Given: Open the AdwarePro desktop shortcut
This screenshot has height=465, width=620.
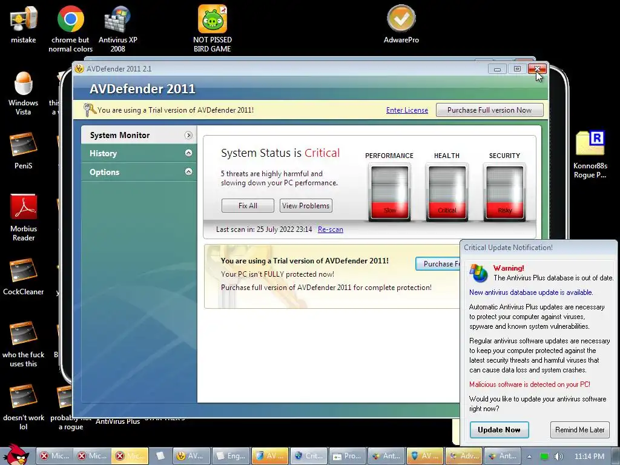Looking at the screenshot, I should click(401, 24).
